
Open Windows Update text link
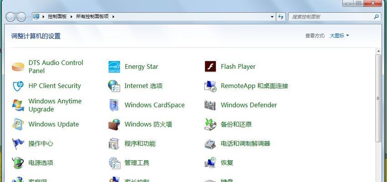pyautogui.click(x=54, y=124)
